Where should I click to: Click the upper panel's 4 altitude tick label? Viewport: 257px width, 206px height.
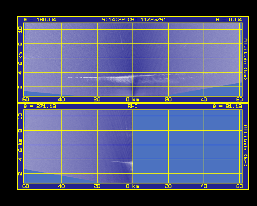[x=20, y=72]
